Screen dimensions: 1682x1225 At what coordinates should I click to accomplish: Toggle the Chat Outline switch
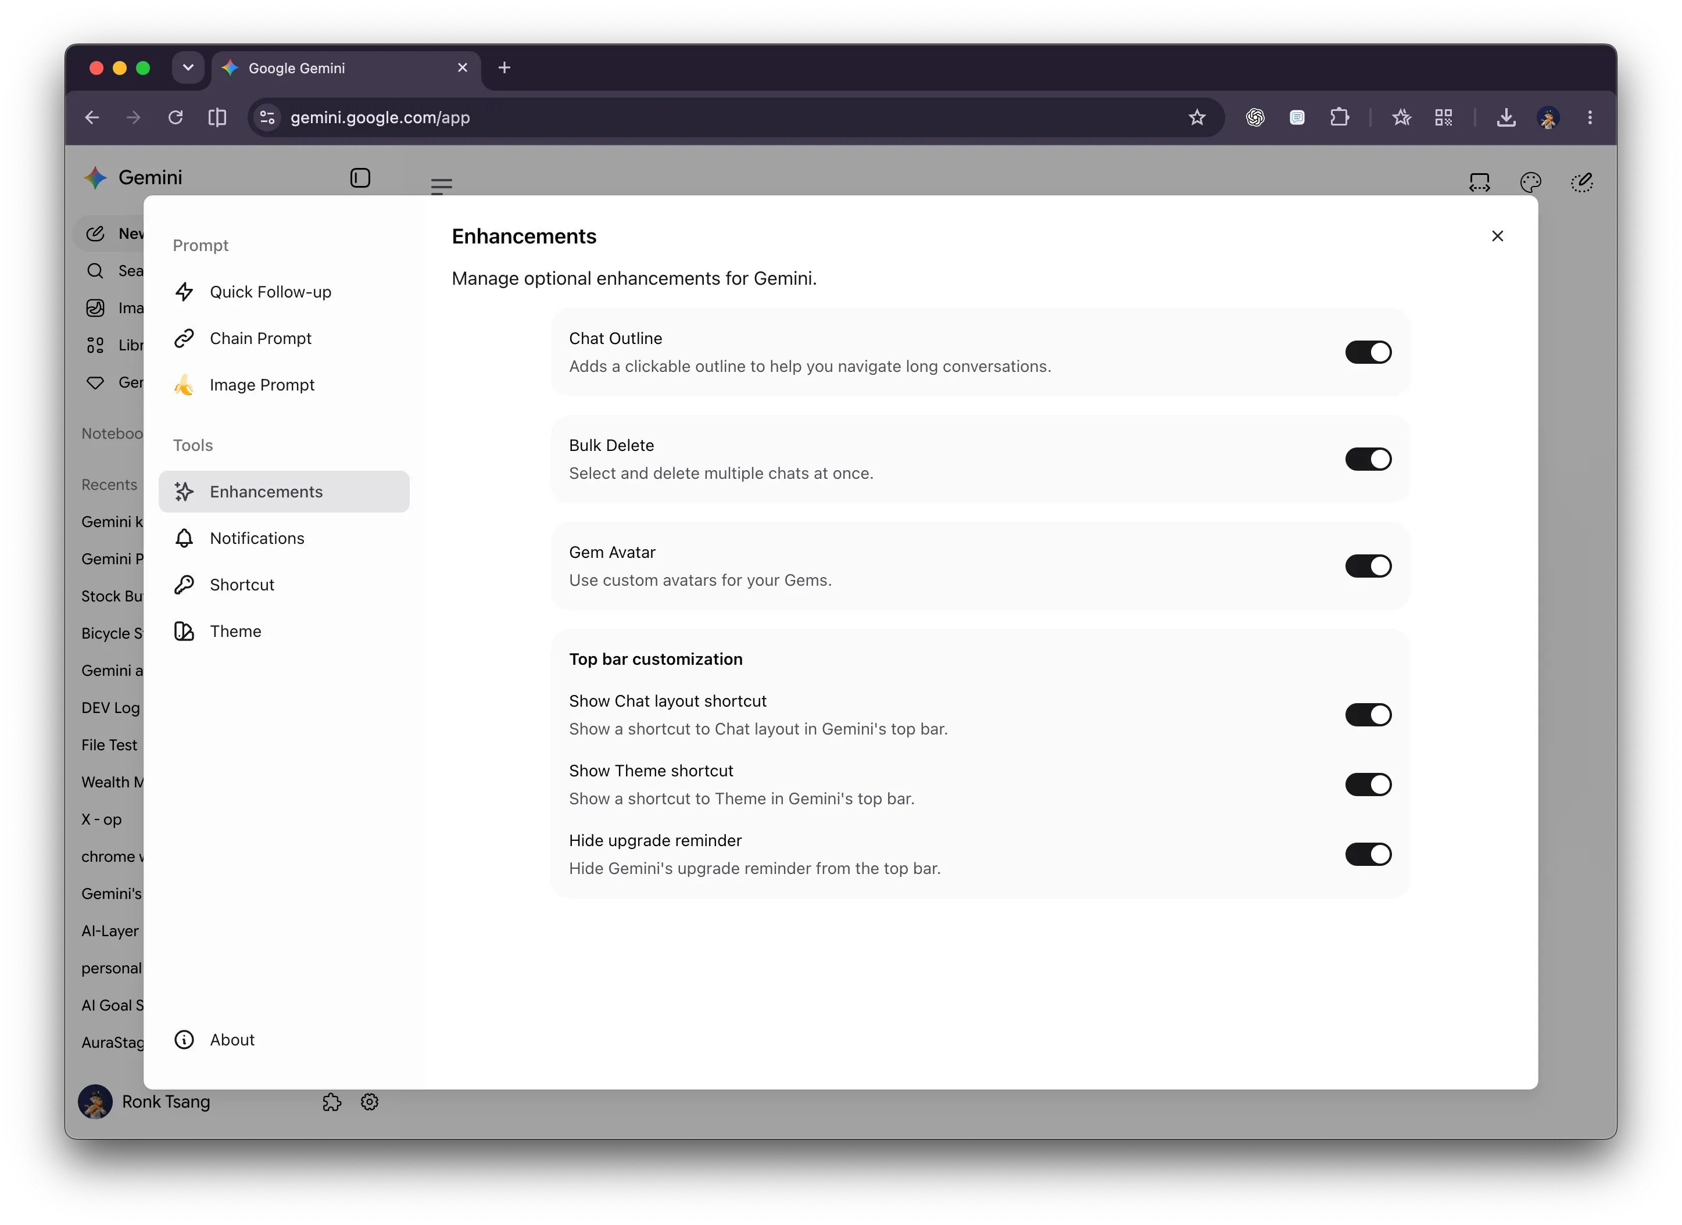[x=1368, y=352]
